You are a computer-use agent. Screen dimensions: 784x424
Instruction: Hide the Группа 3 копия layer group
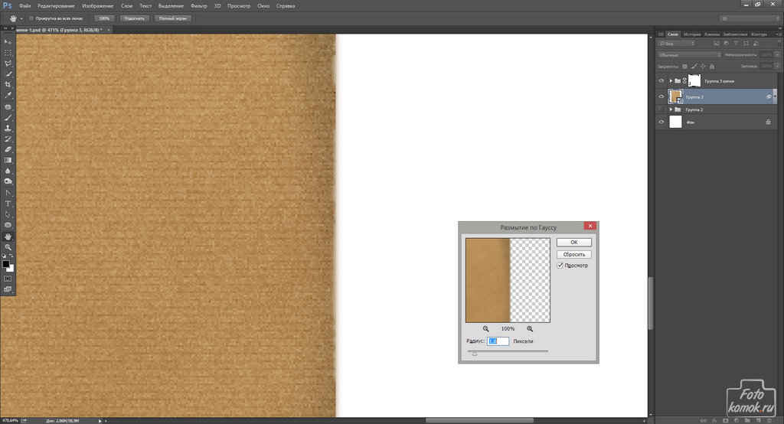[x=661, y=80]
